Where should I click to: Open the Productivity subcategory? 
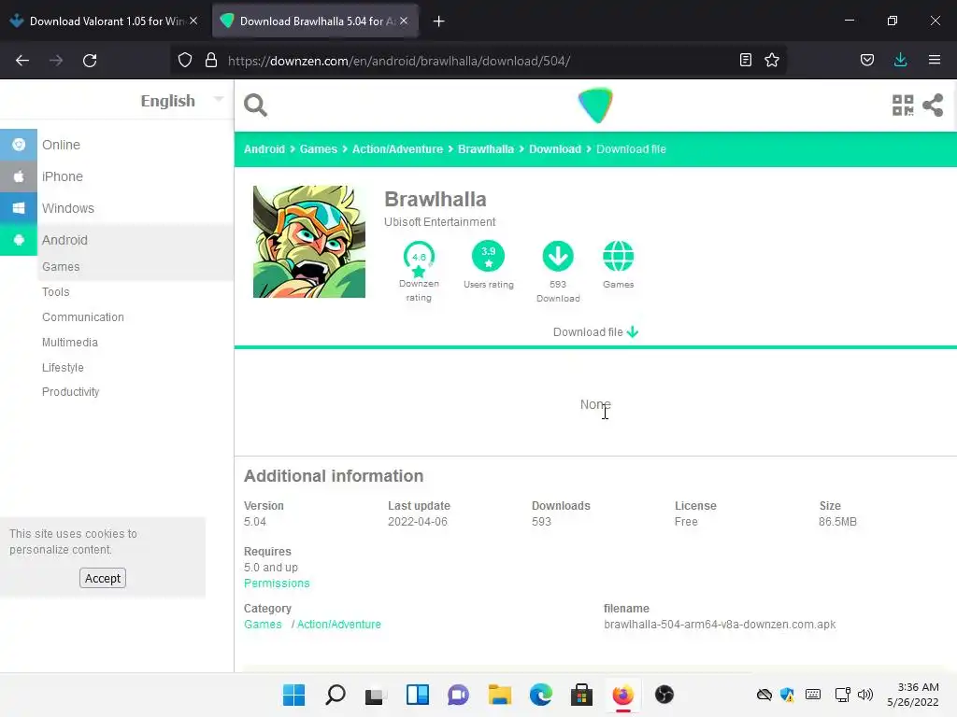pos(70,391)
